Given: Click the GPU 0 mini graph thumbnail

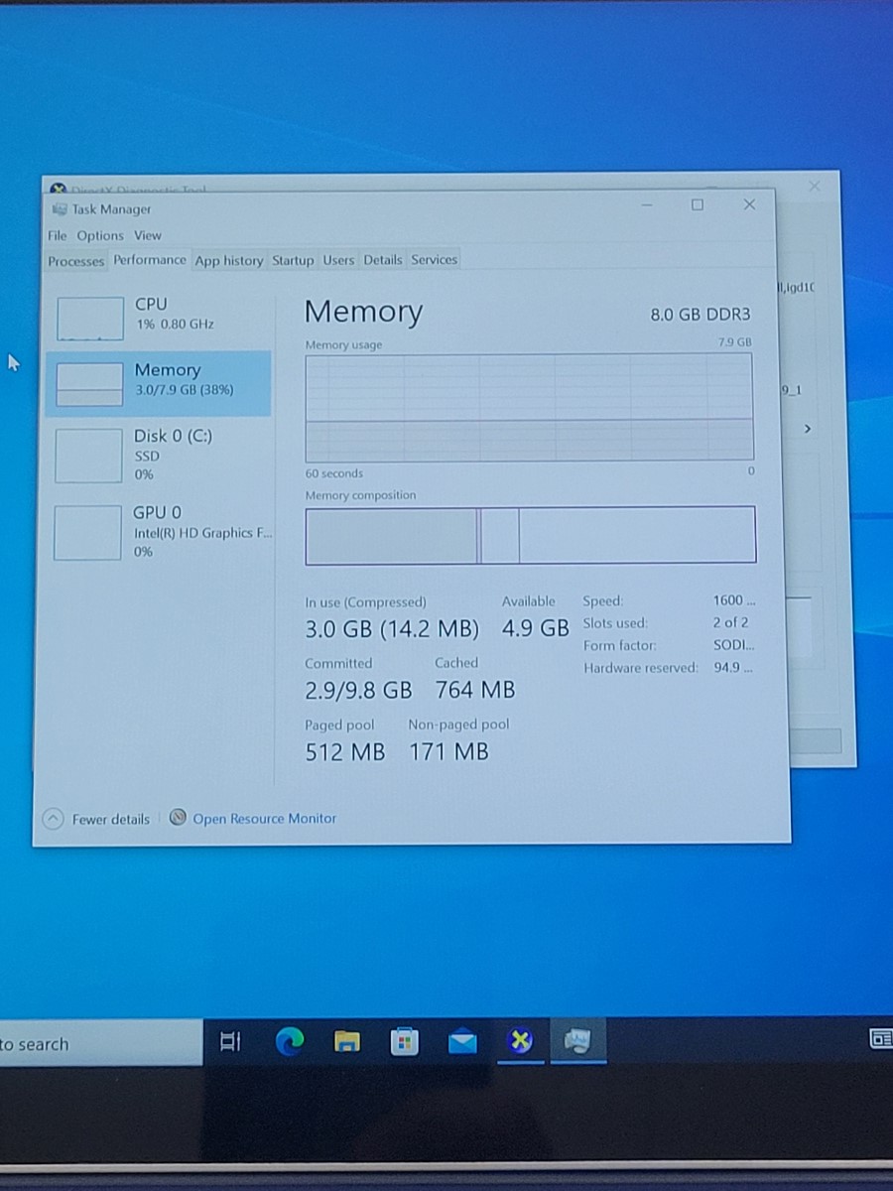Looking at the screenshot, I should [x=87, y=533].
